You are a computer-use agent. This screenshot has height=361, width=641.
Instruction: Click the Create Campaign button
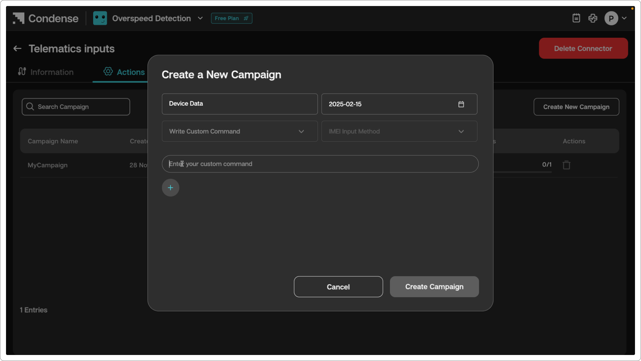434,287
